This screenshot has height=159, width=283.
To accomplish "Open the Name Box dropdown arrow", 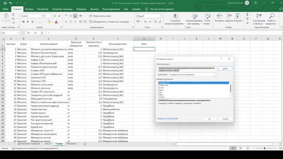I will pos(18,33).
